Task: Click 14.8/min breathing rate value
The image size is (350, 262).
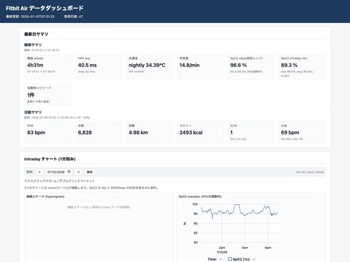Action: point(189,65)
